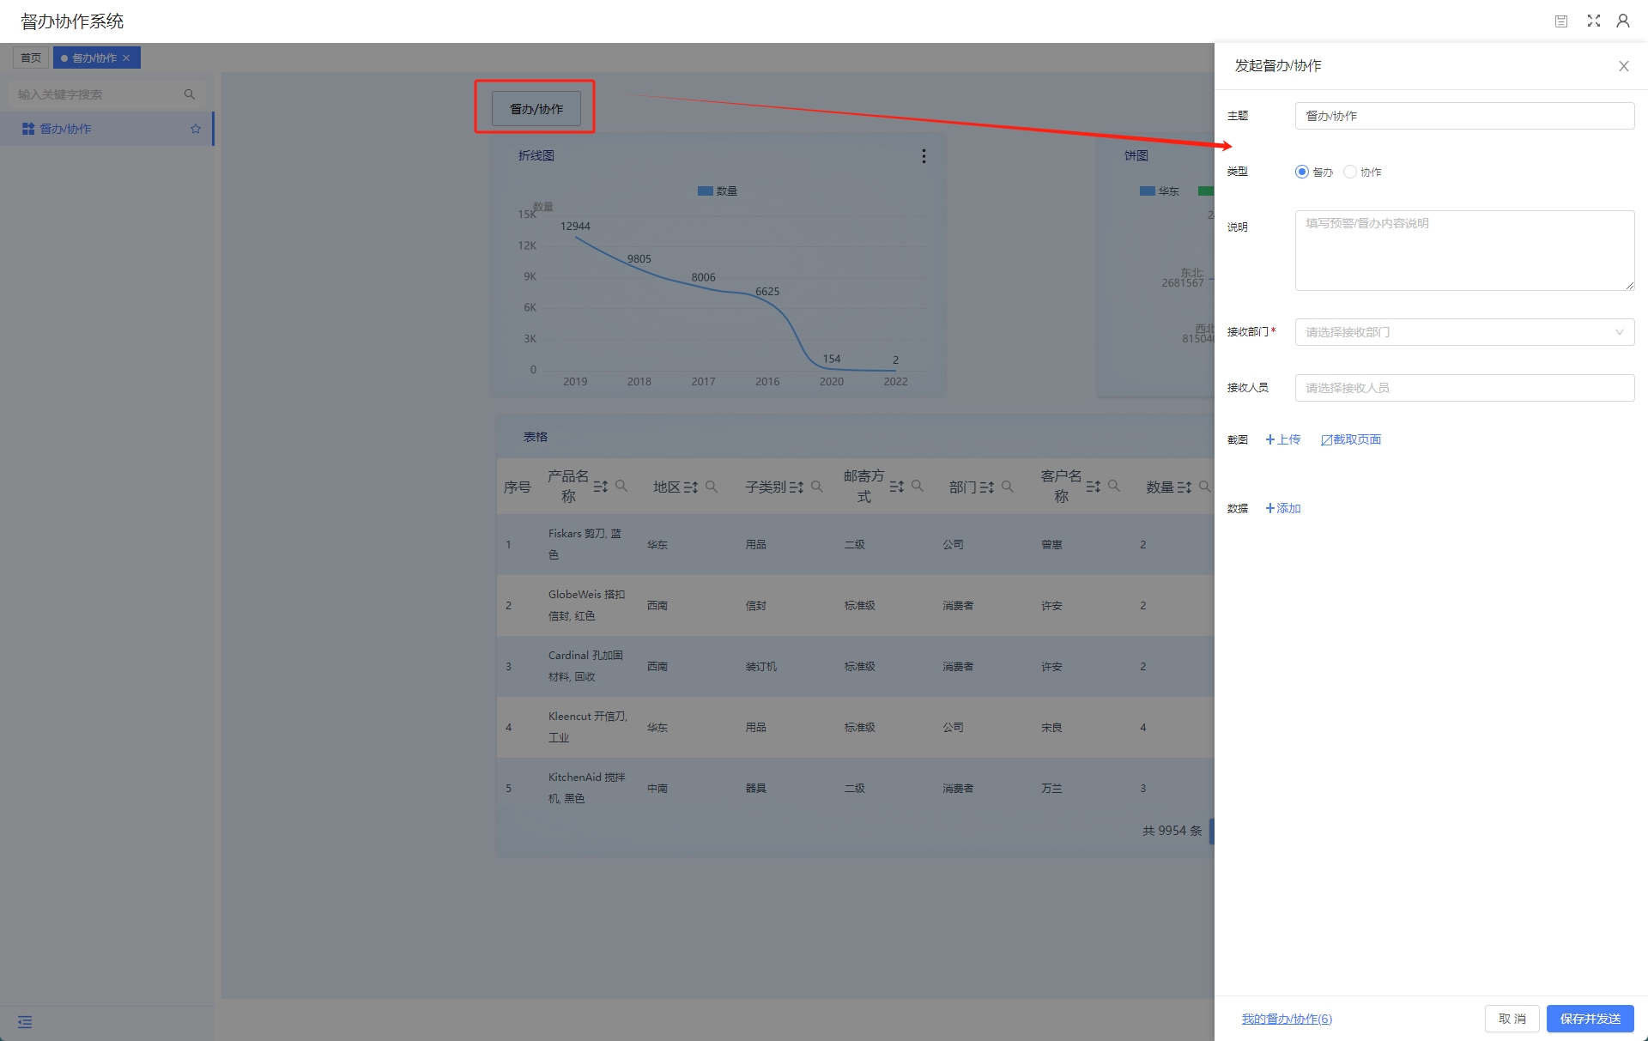Image resolution: width=1648 pixels, height=1041 pixels.
Task: Click the 督办/协作 button above charts
Action: tap(536, 109)
